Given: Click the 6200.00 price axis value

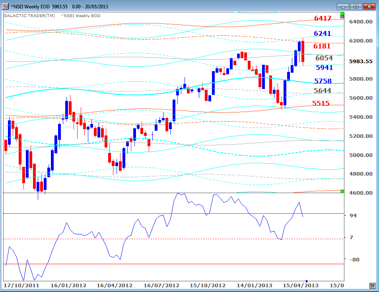Looking at the screenshot, I should [361, 41].
